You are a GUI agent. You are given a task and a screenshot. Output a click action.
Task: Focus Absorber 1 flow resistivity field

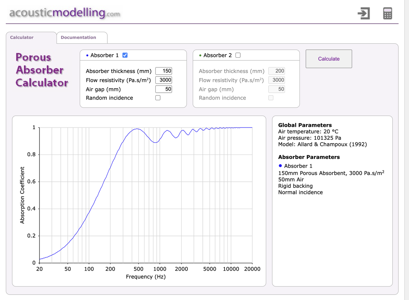(x=164, y=80)
